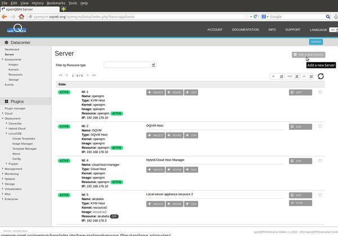Viewport: 338px width, 236px height.
Task: Select checkbox for server OQVM
Action: 320,126
